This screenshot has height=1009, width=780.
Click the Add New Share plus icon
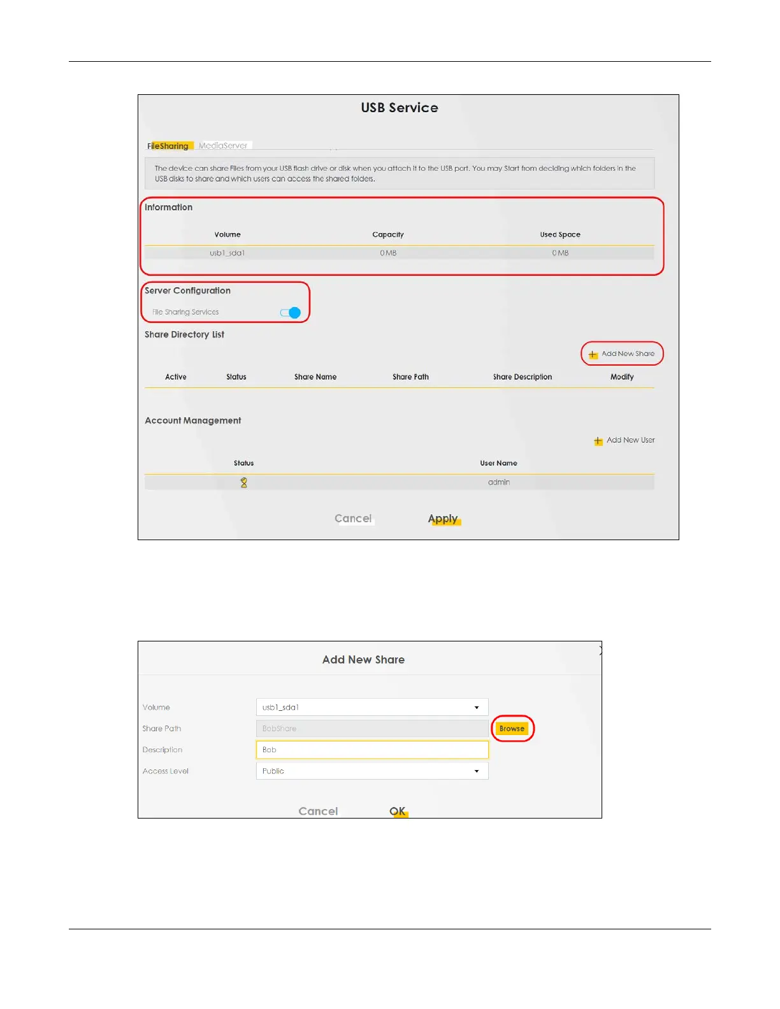pyautogui.click(x=593, y=354)
